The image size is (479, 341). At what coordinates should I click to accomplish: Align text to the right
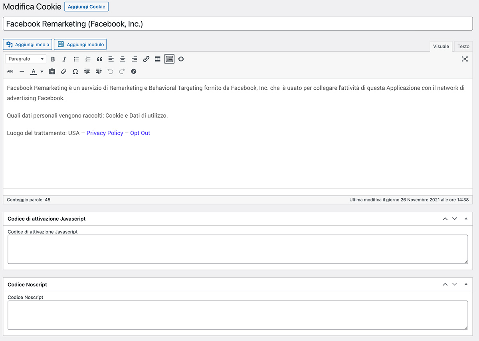click(x=135, y=59)
